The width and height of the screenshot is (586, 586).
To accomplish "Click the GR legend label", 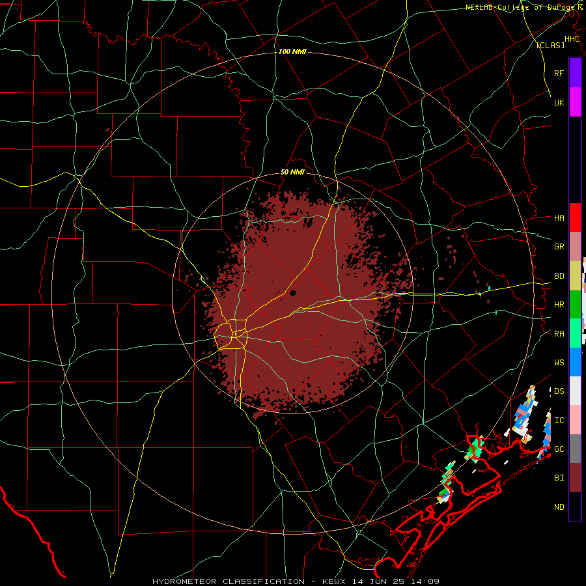I will point(559,246).
